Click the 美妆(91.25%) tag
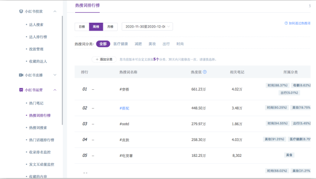316x179 pixels. pos(274,139)
